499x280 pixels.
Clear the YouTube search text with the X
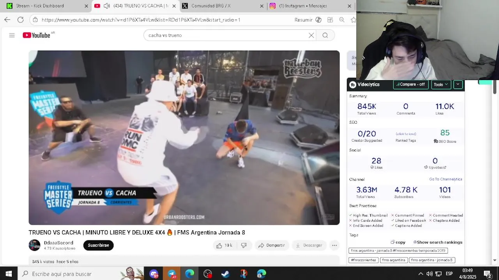[x=311, y=35]
